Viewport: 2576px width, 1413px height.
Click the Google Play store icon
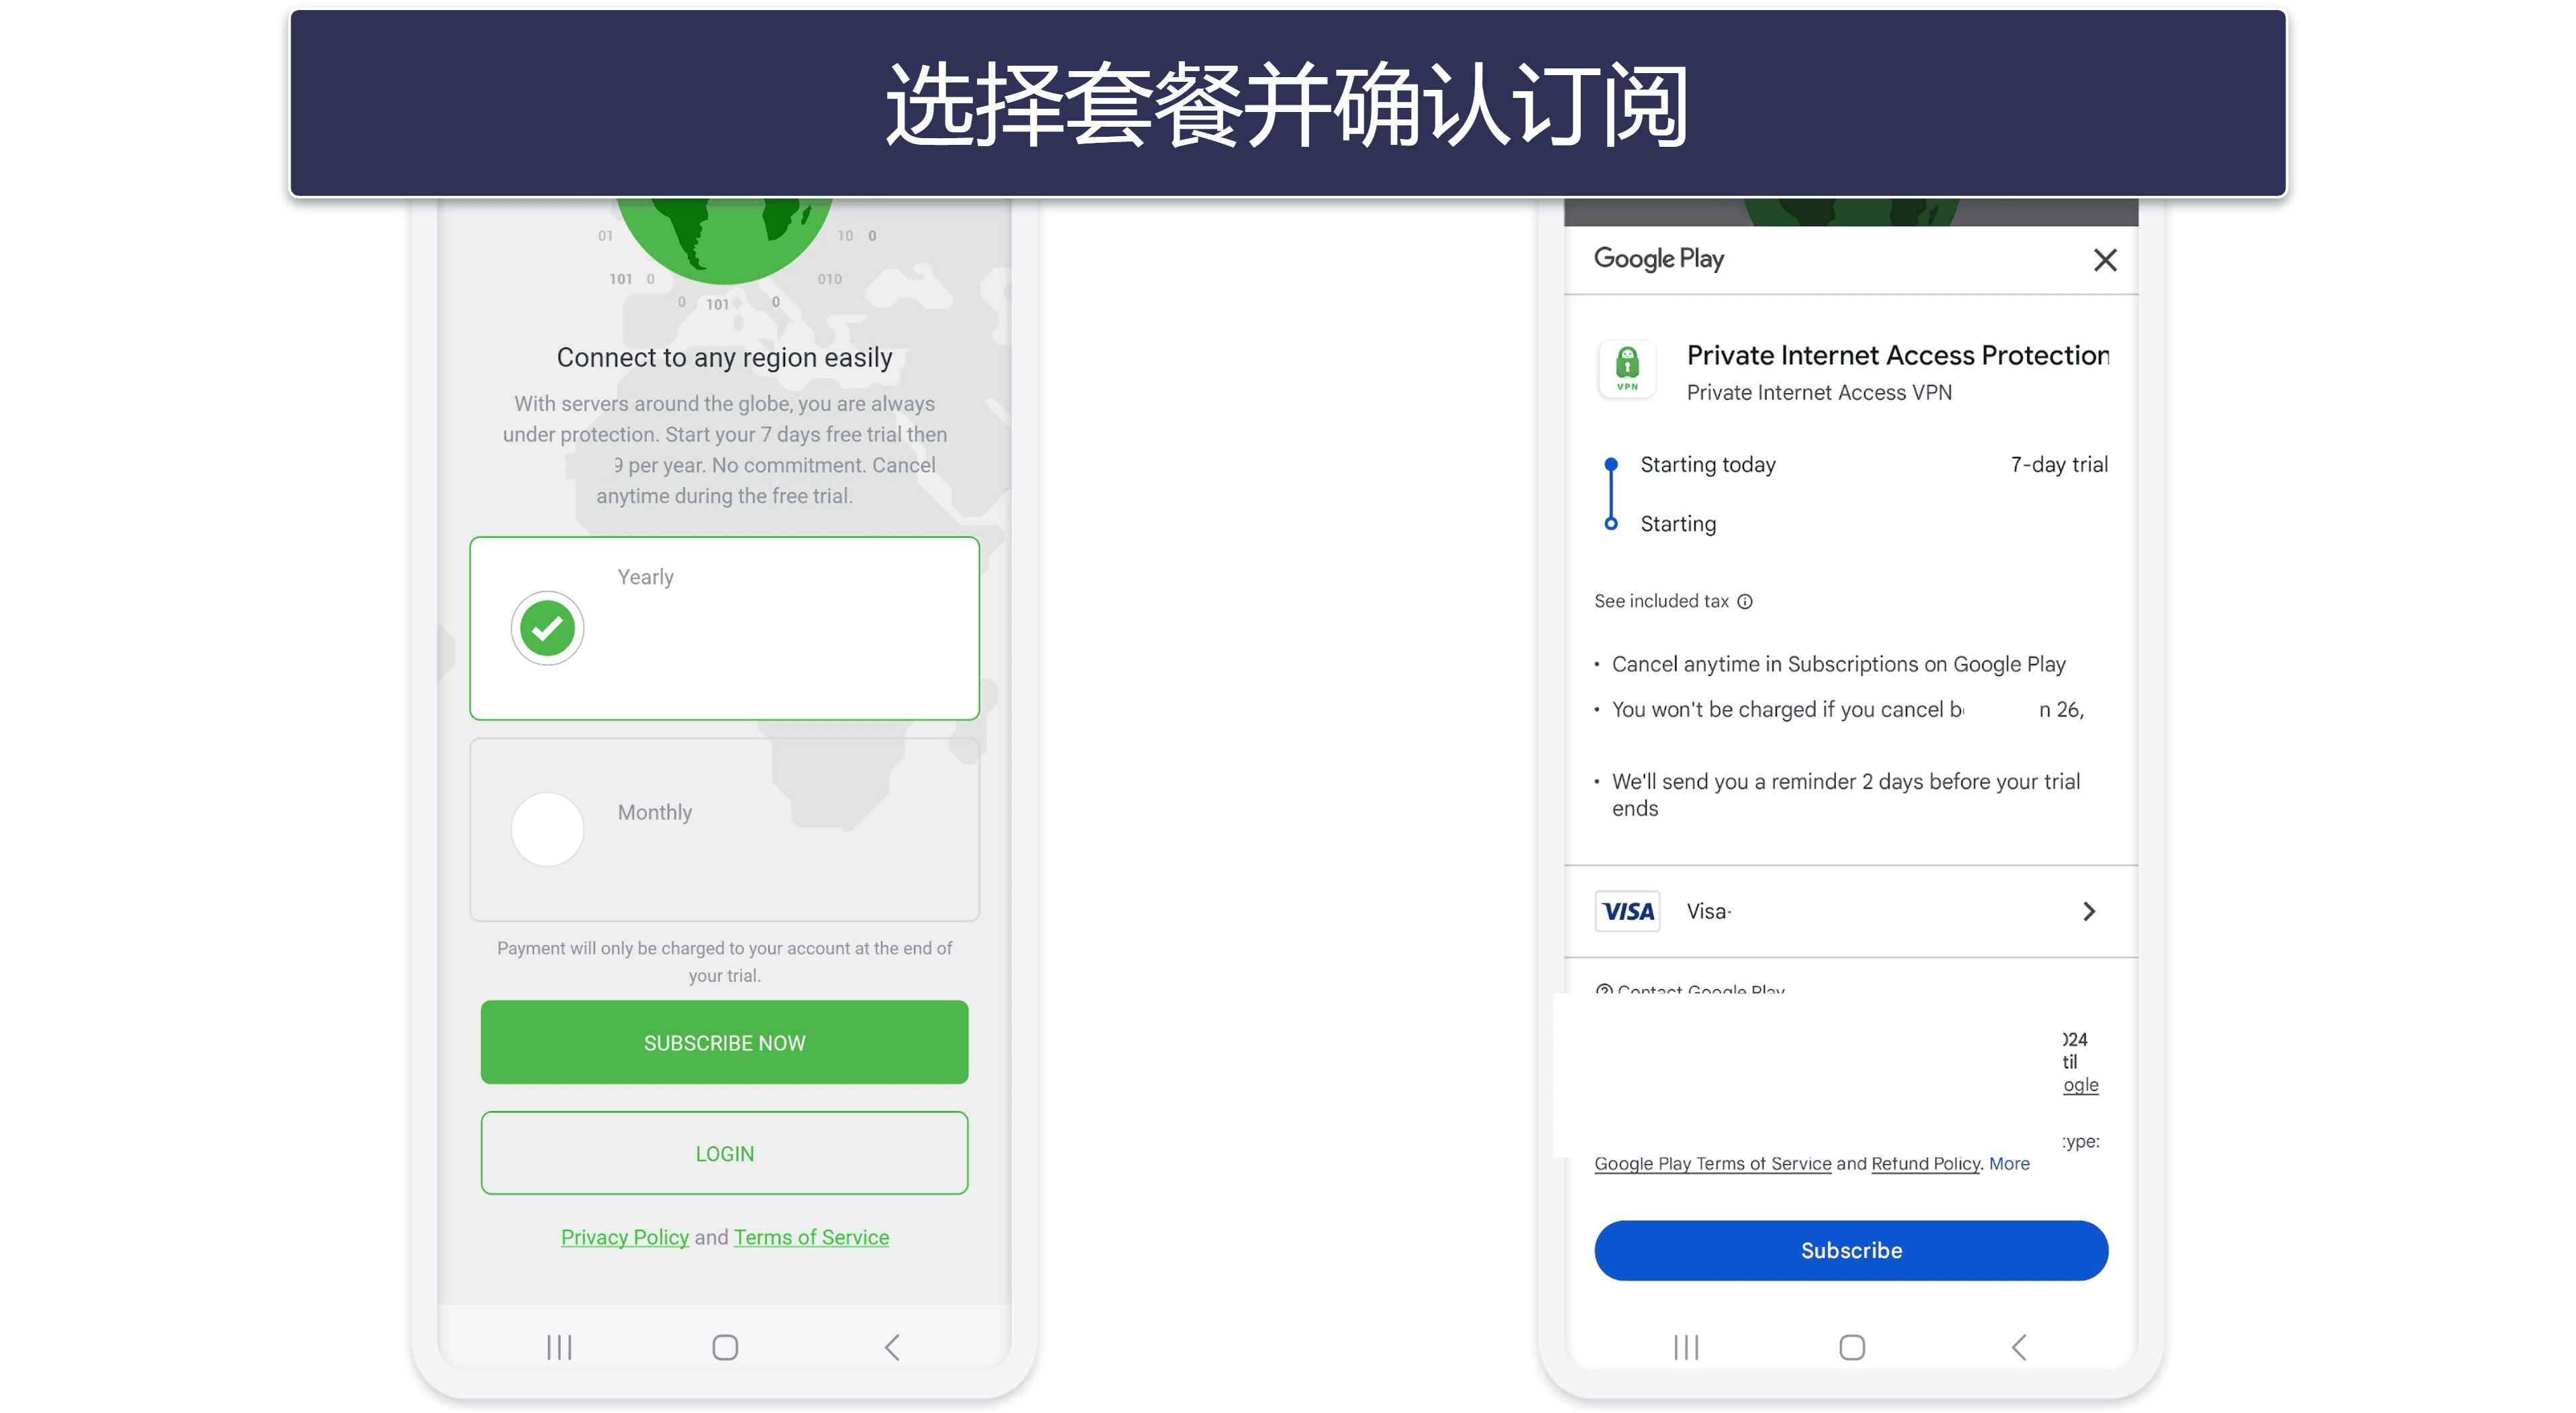(1657, 258)
